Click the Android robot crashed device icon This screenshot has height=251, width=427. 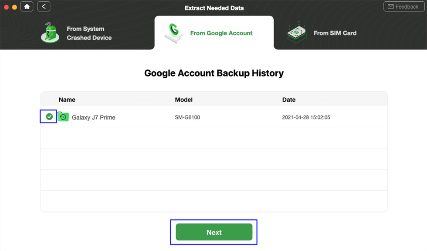(x=50, y=33)
